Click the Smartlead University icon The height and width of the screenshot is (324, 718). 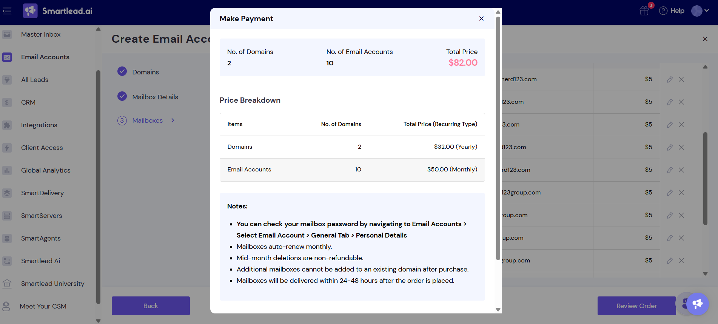point(7,284)
